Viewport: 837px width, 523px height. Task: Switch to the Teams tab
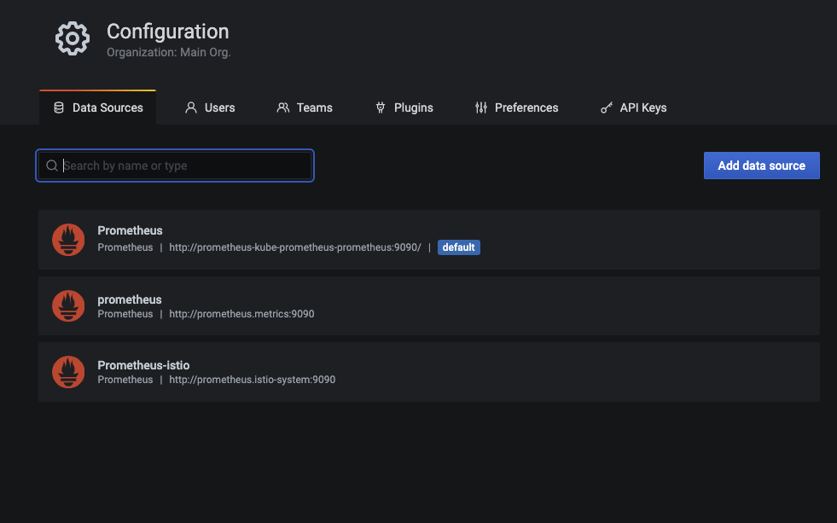305,108
